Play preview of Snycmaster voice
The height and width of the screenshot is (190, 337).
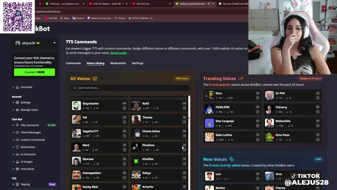coord(125,103)
